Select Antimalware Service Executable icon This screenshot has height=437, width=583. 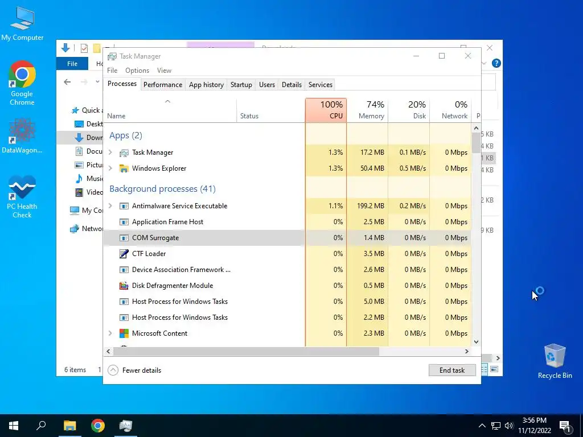(124, 206)
